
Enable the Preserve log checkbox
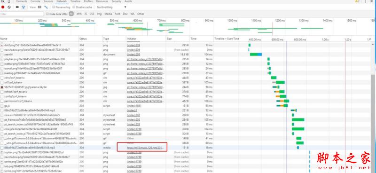click(x=54, y=7)
